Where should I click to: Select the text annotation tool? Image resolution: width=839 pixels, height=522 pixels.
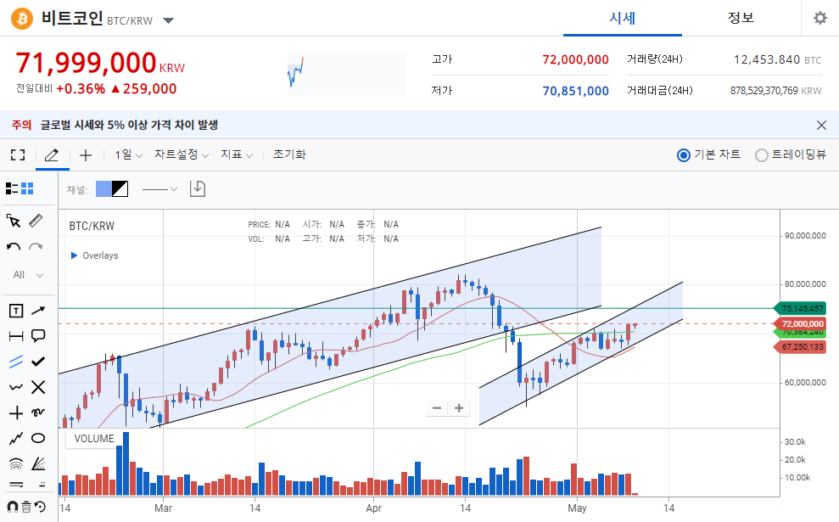(16, 311)
